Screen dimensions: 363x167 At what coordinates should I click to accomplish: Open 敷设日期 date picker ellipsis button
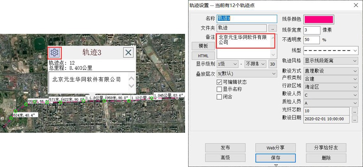tap(355, 119)
